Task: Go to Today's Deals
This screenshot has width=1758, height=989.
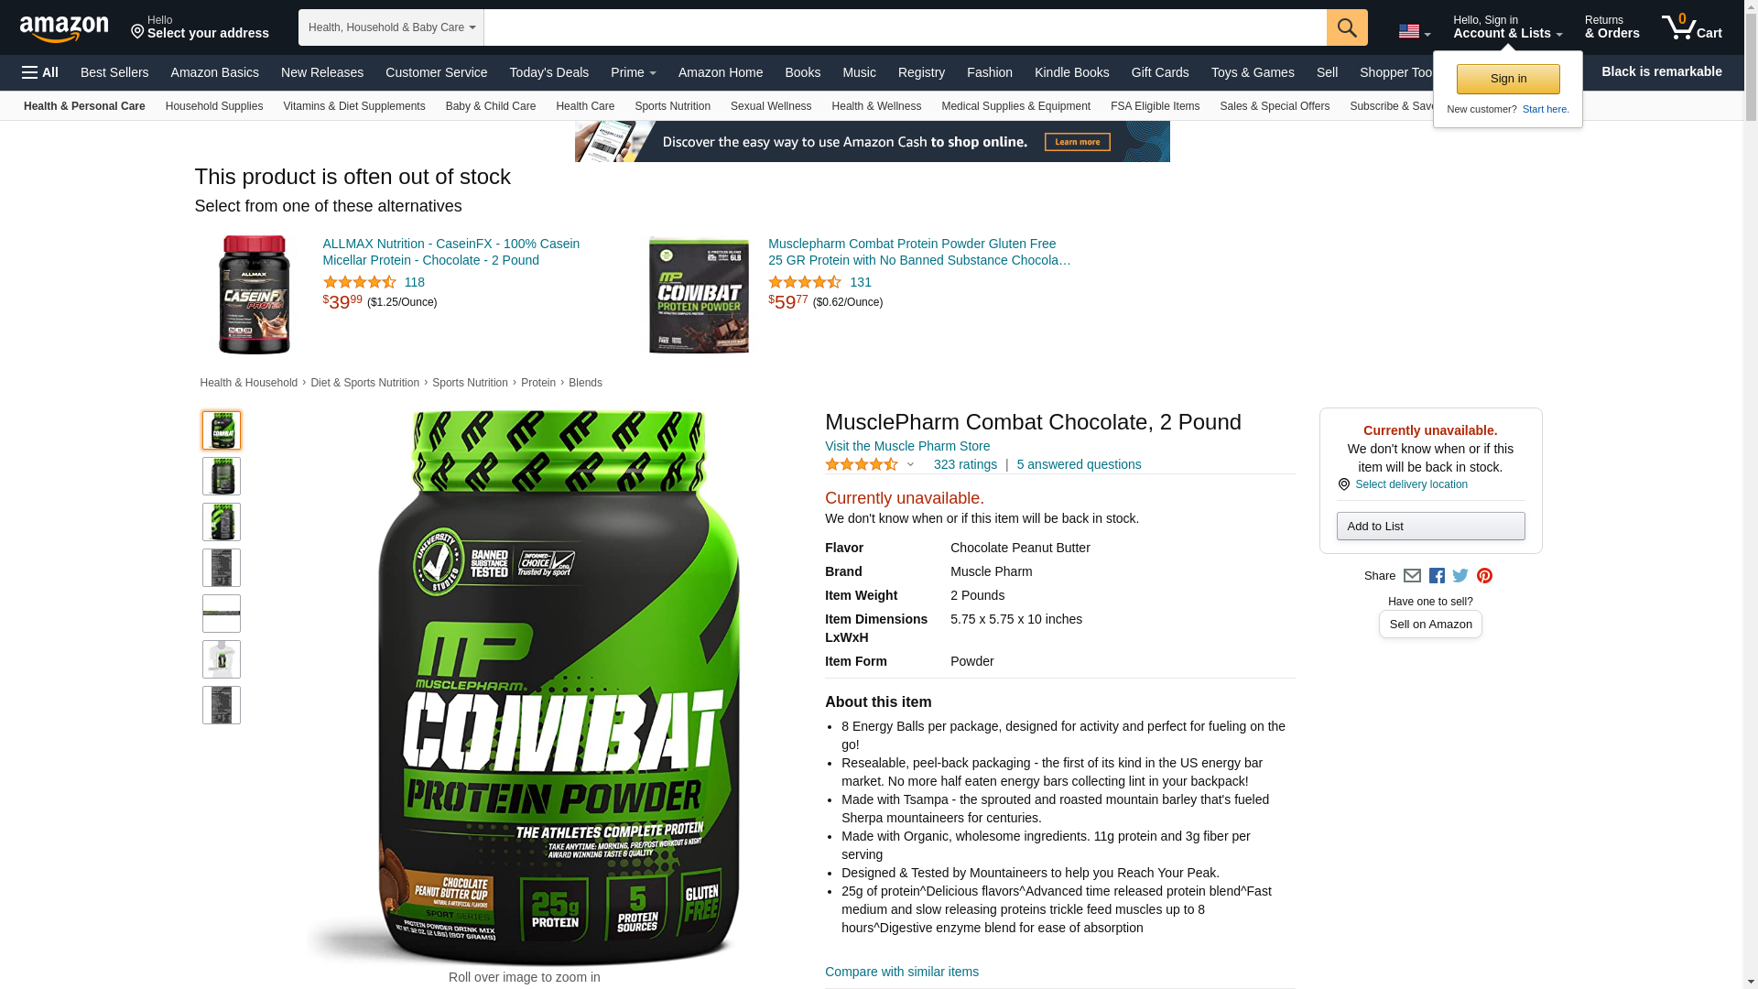Action: point(548,72)
